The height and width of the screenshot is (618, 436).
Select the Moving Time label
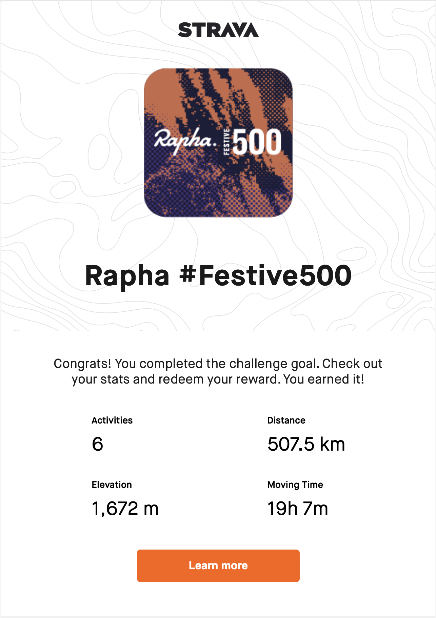pyautogui.click(x=295, y=485)
